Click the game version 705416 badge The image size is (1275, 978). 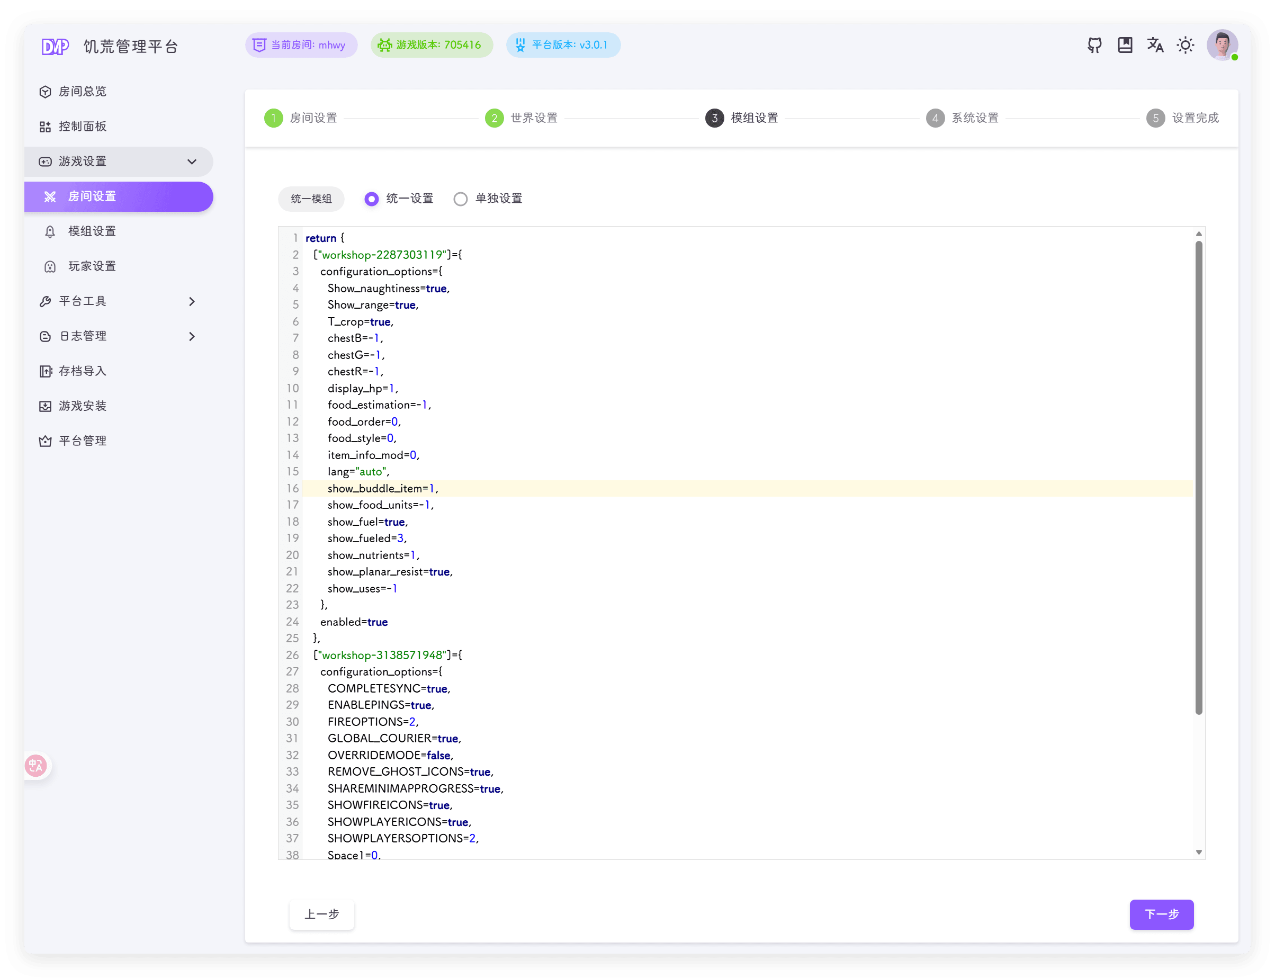pos(432,46)
